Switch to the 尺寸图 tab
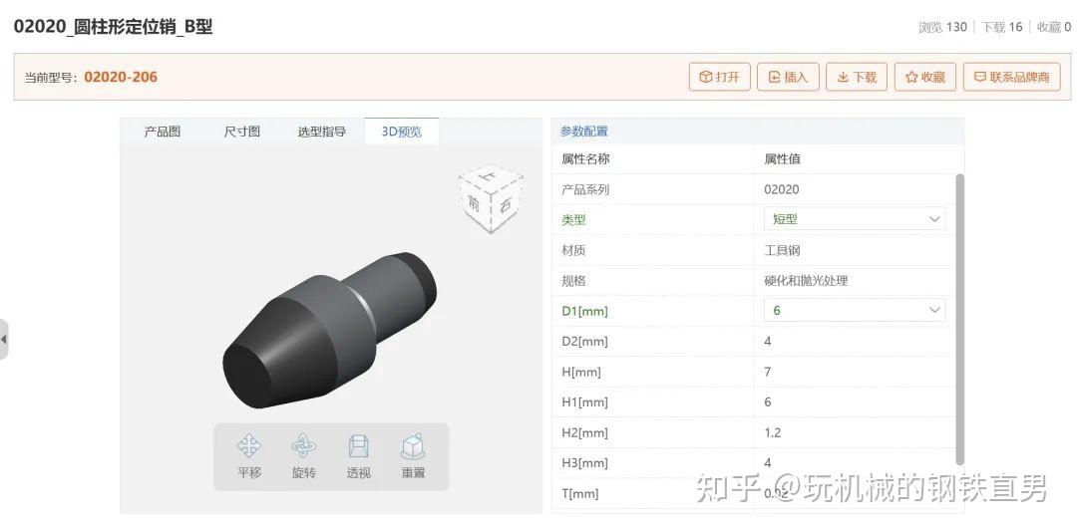This screenshot has width=1077, height=532. [241, 132]
